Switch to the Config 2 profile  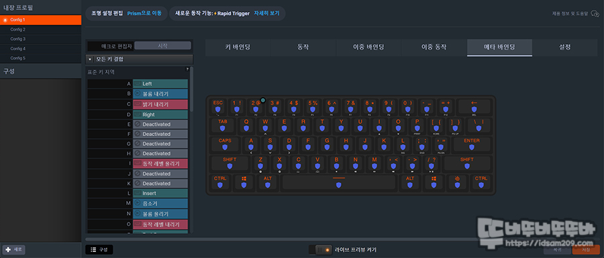40,29
